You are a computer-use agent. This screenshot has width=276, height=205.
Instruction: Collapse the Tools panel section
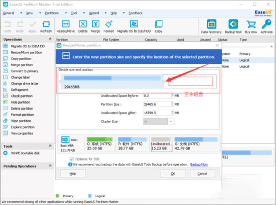(x=50, y=146)
